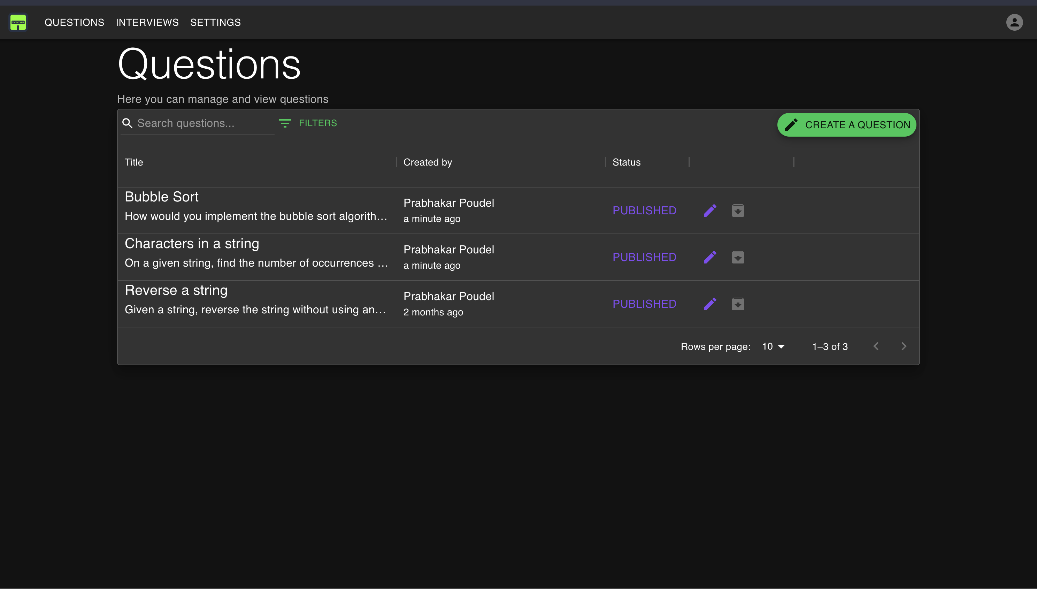1037x589 pixels.
Task: Archive the Reverse a string question
Action: click(x=738, y=304)
